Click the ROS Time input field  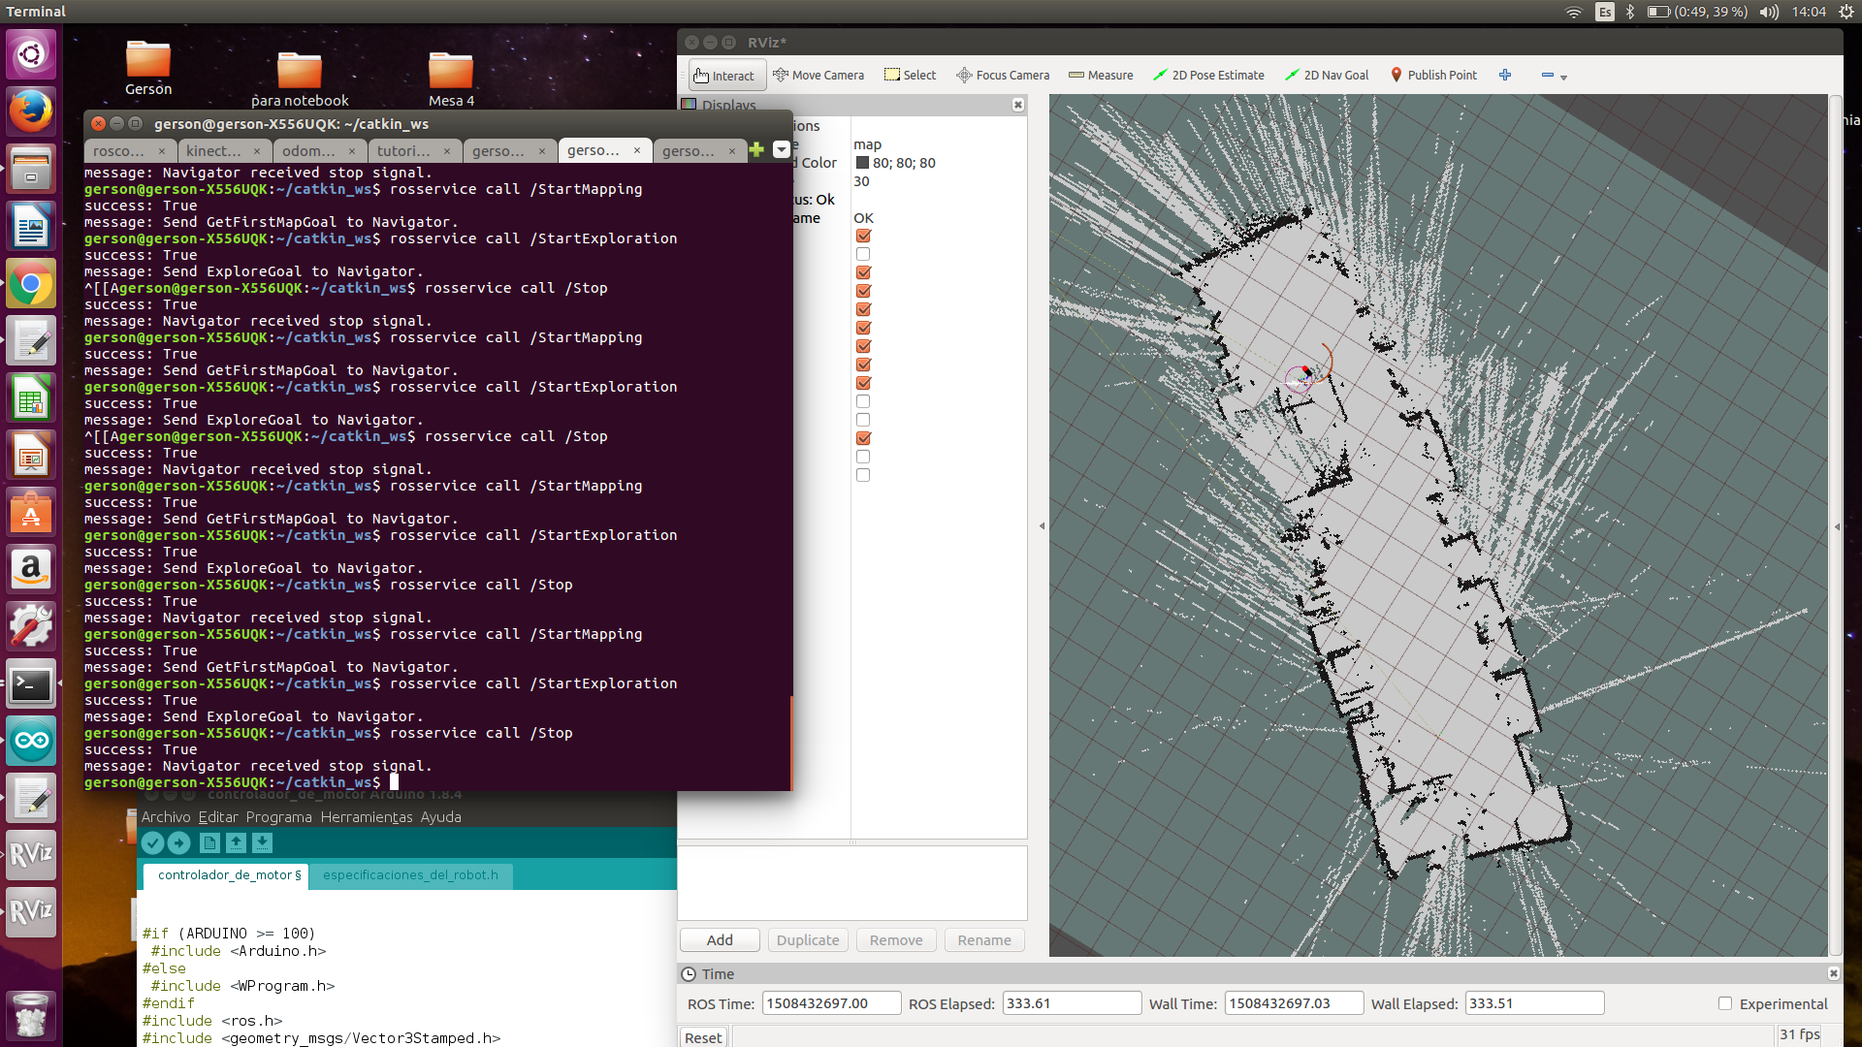click(x=830, y=1003)
